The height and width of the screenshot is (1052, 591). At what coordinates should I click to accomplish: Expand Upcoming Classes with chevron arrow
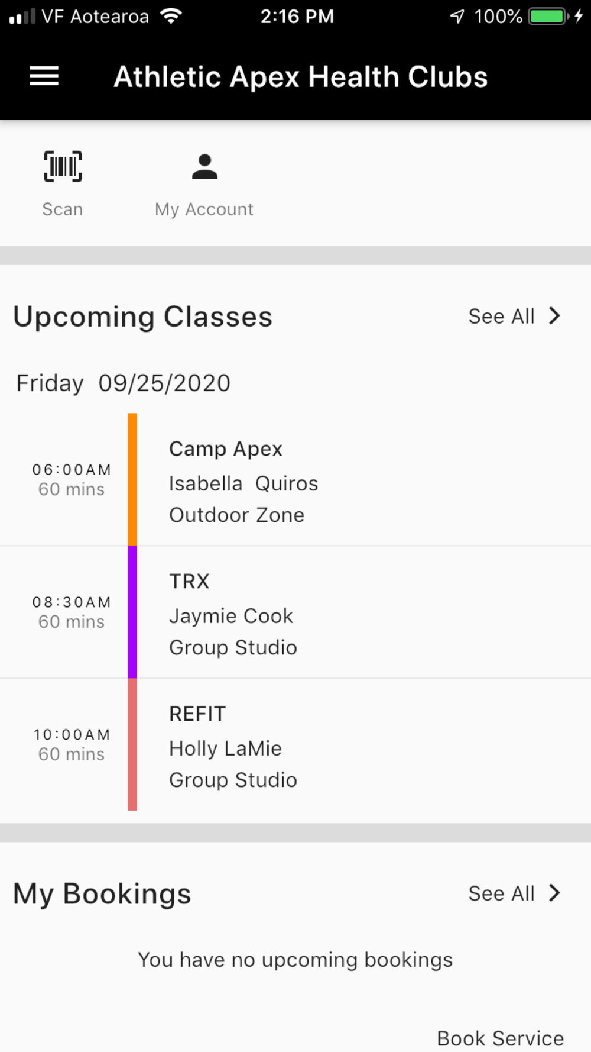[x=554, y=316]
